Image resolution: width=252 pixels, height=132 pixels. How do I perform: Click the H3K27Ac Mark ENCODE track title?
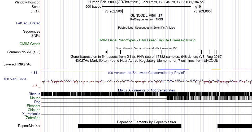146,60
